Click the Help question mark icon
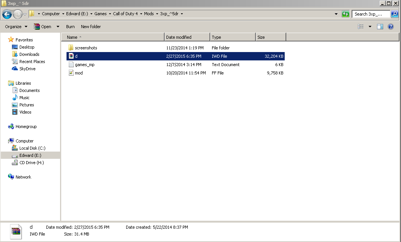The width and height of the screenshot is (401, 242). (x=390, y=27)
